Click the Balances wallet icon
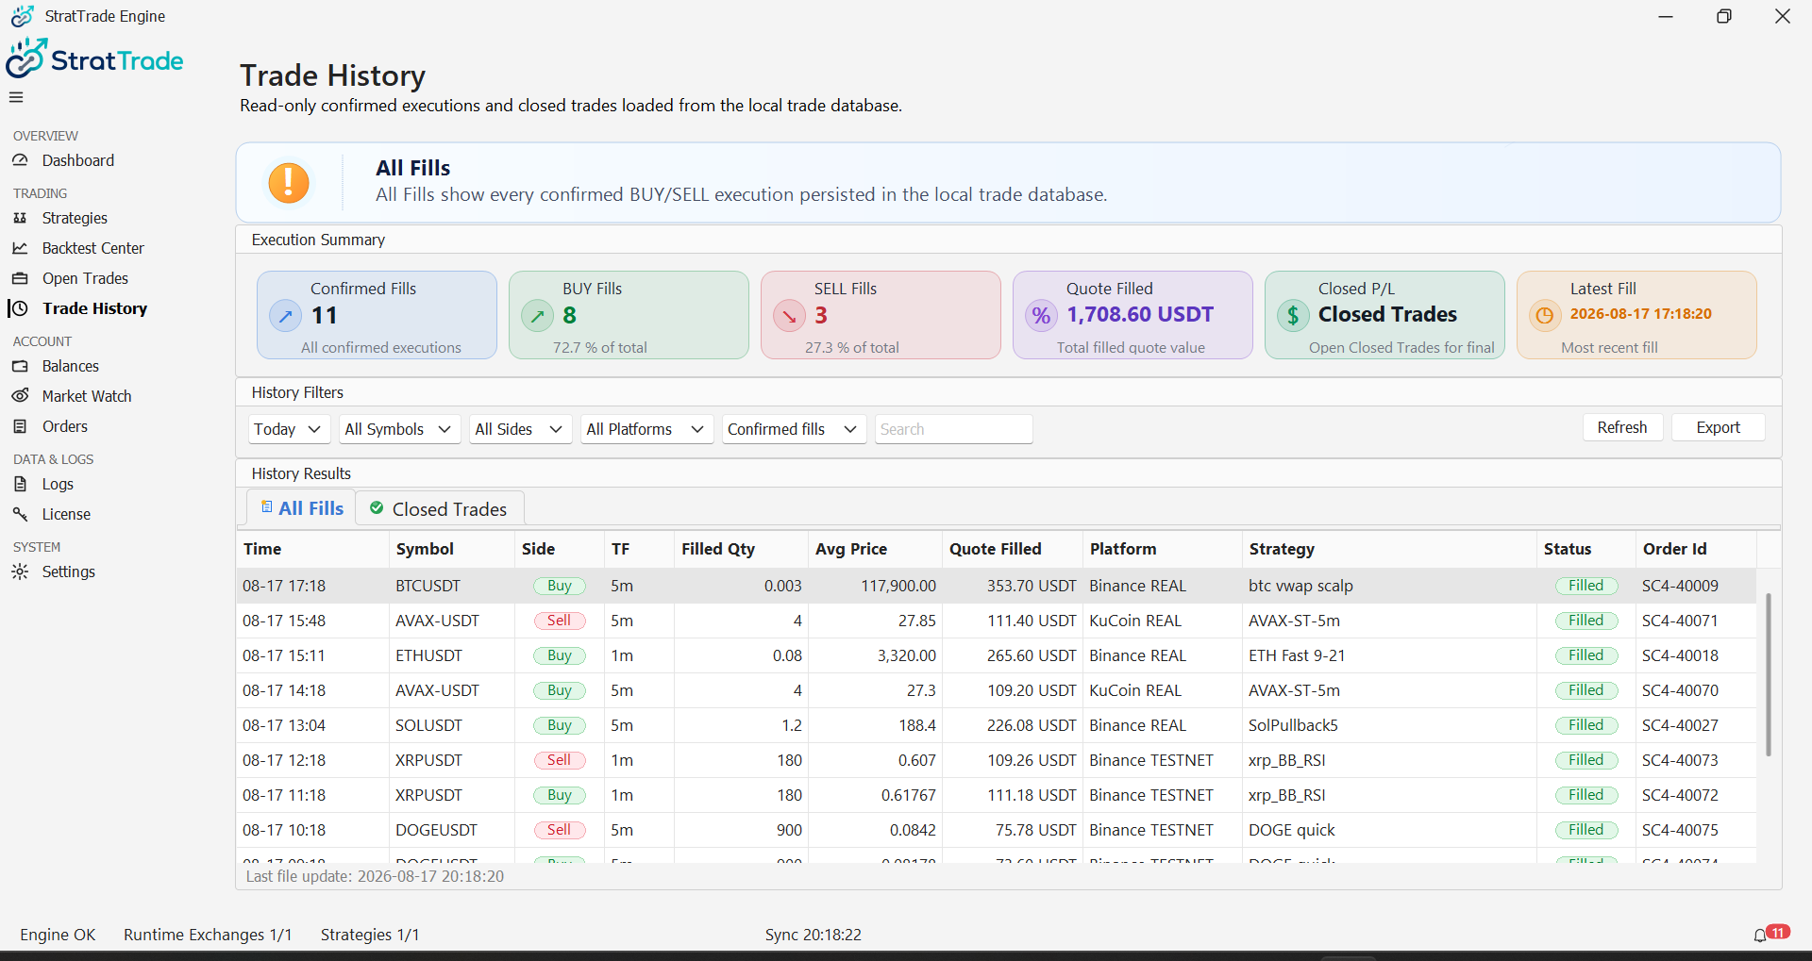This screenshot has width=1812, height=961. [x=20, y=366]
